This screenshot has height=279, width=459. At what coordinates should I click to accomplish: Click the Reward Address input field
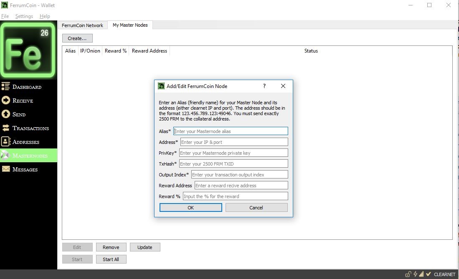click(x=241, y=185)
